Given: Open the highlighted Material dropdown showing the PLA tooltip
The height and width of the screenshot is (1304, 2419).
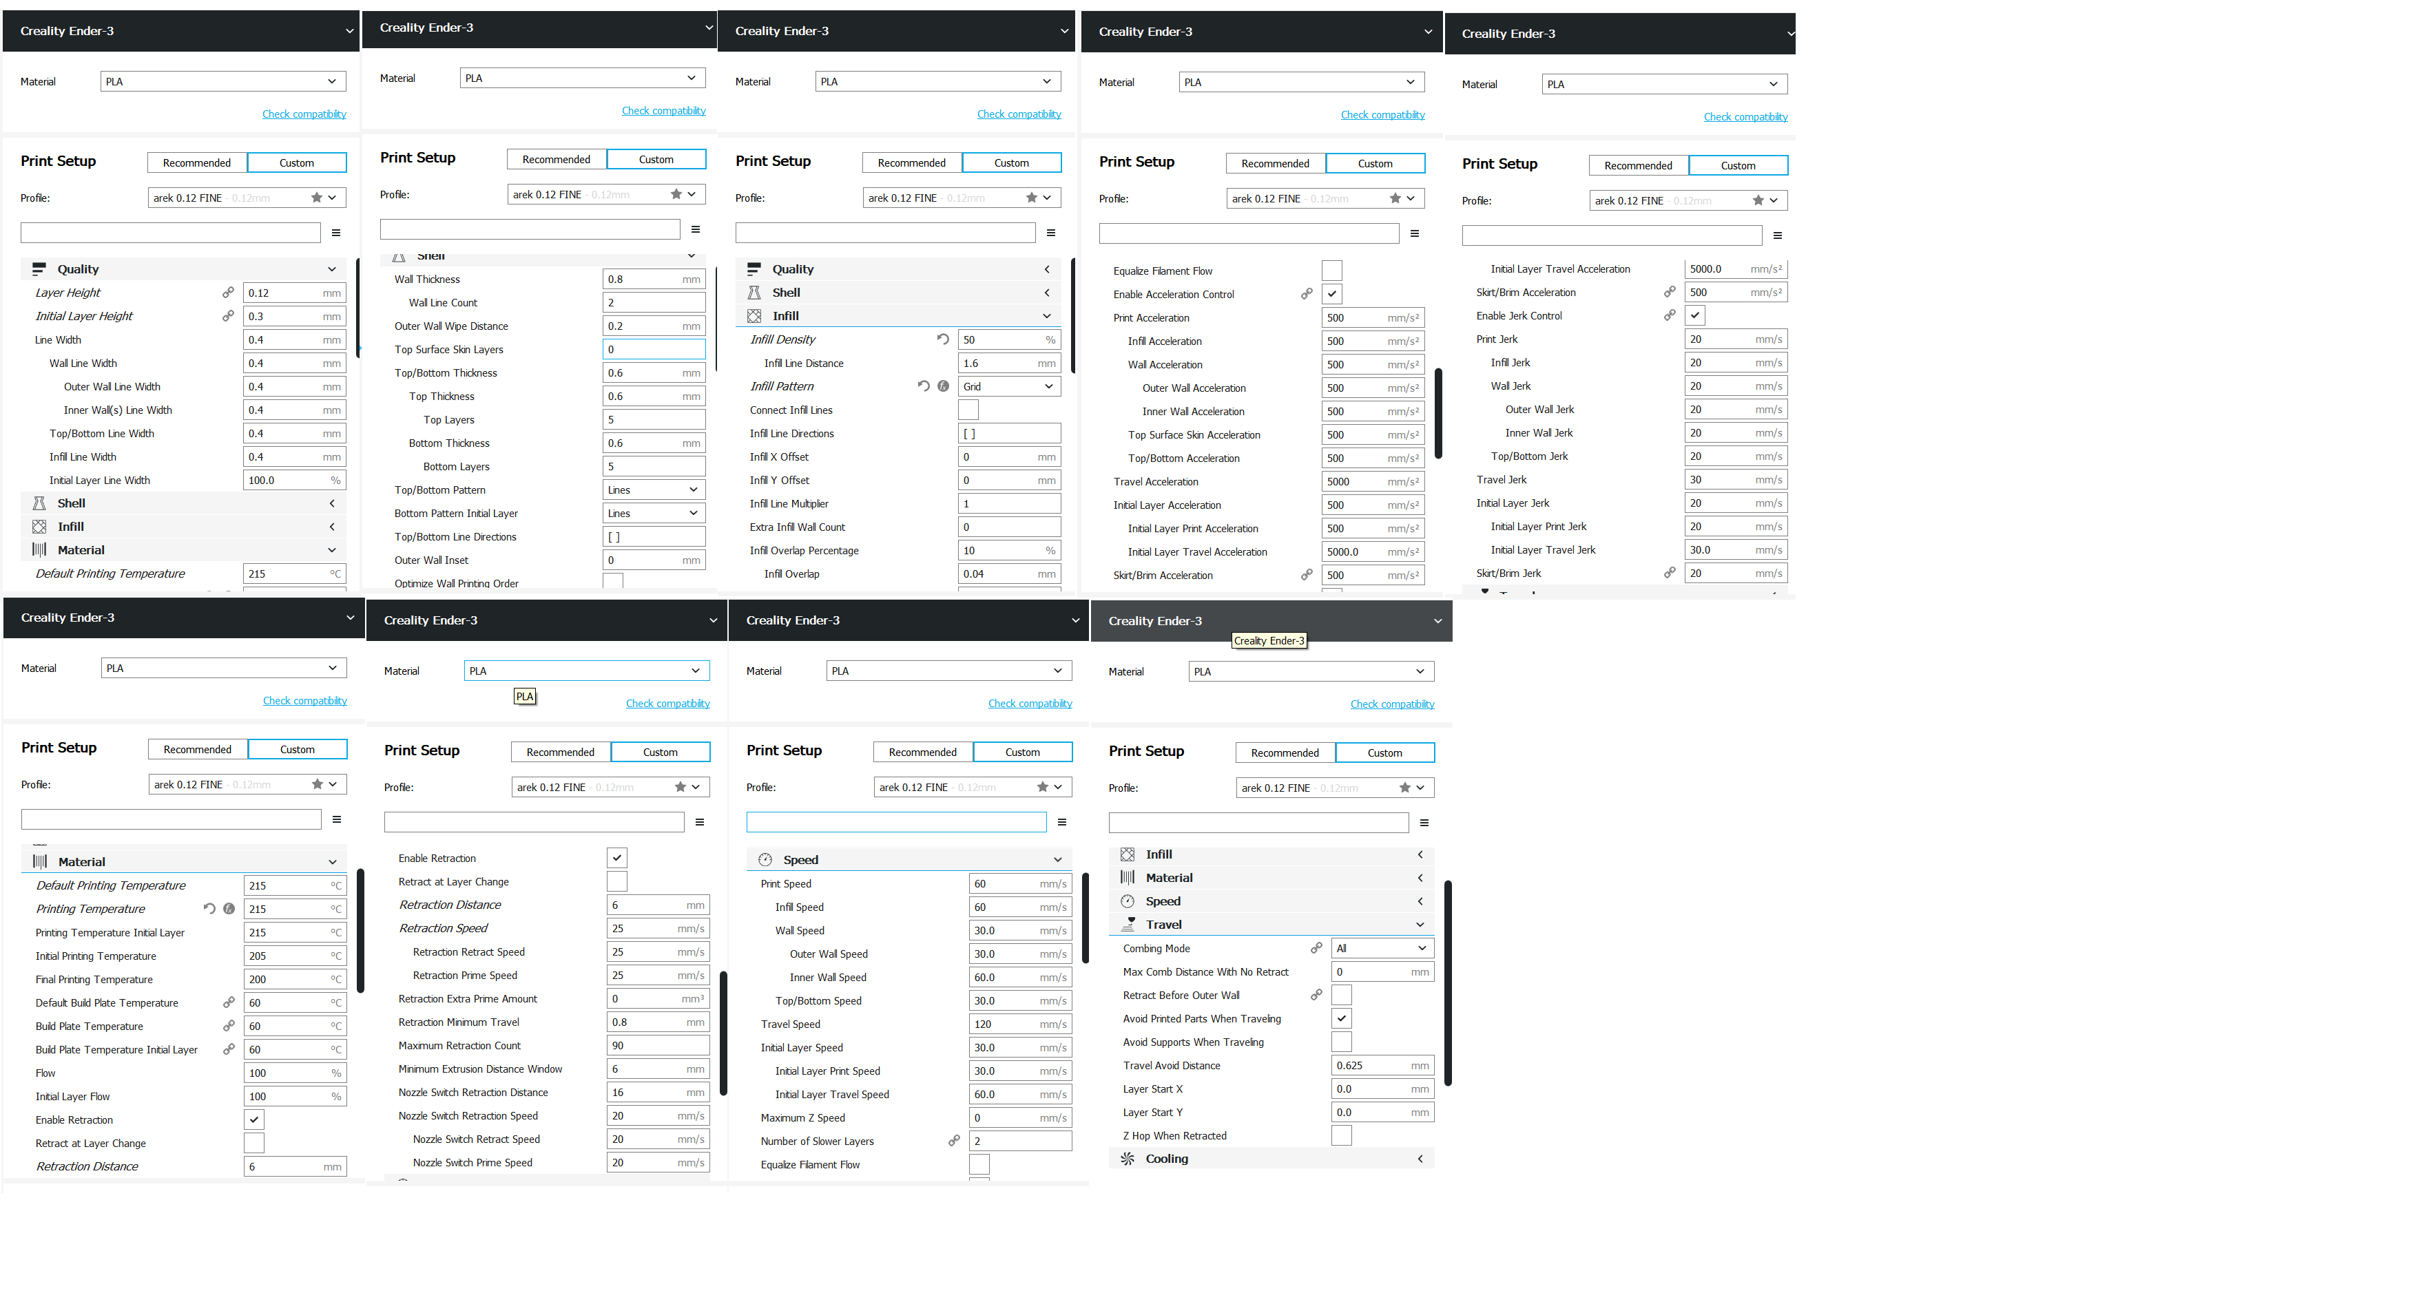Looking at the screenshot, I should coord(586,671).
